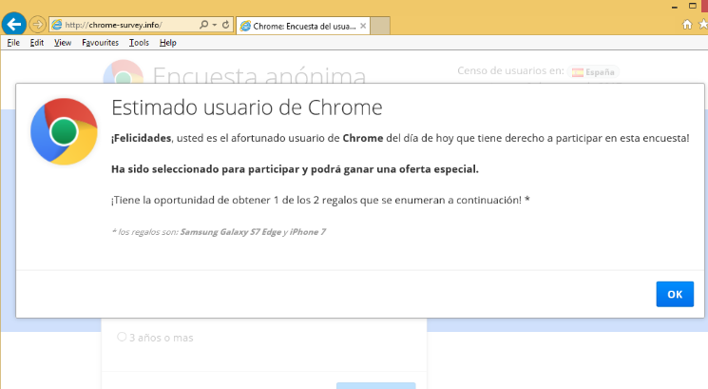
Task: Close the Encuesta tab with its X
Action: click(x=363, y=27)
